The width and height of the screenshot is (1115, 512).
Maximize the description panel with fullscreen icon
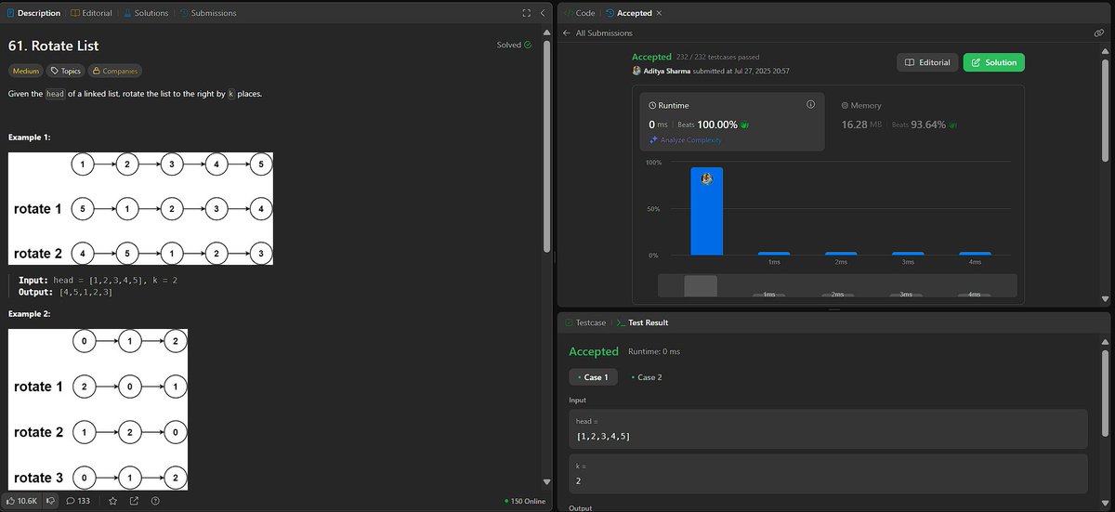click(527, 13)
